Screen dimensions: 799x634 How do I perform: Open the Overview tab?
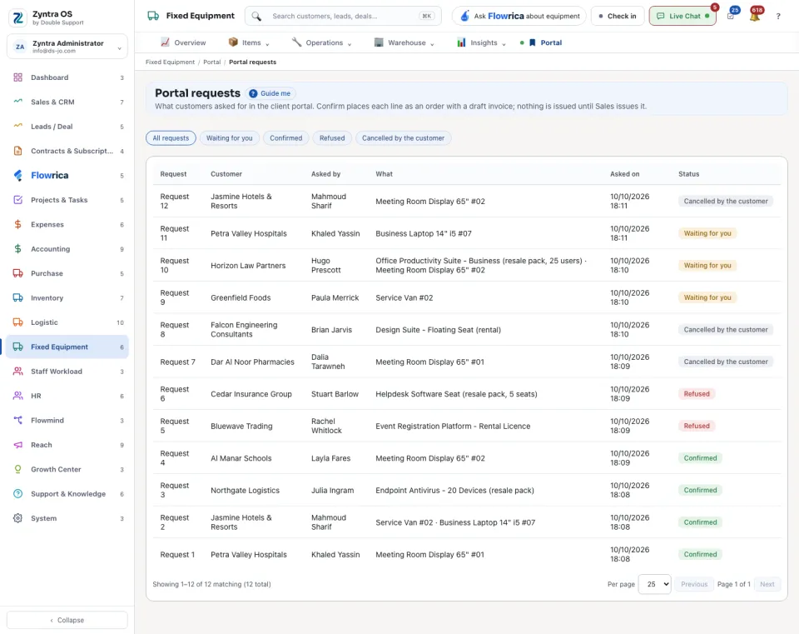(x=183, y=42)
